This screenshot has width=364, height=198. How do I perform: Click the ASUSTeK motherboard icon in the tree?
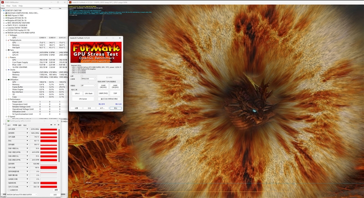(6, 13)
